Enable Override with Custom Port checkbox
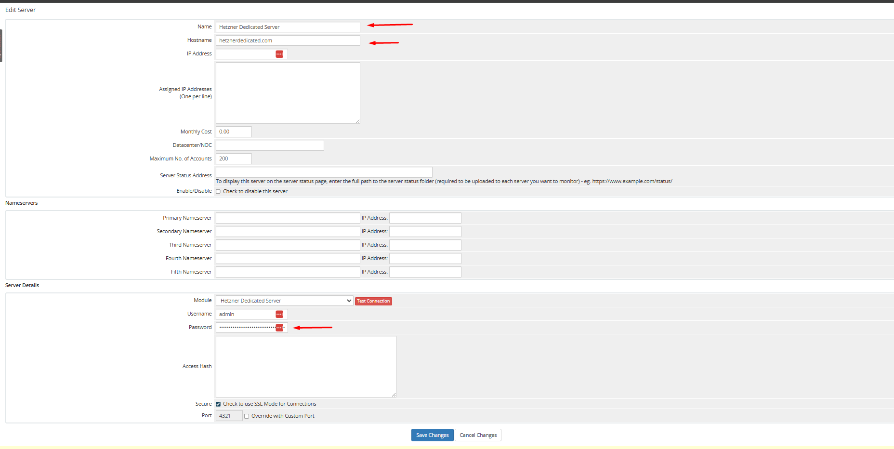Screen dimensions: 894x449 click(247, 416)
